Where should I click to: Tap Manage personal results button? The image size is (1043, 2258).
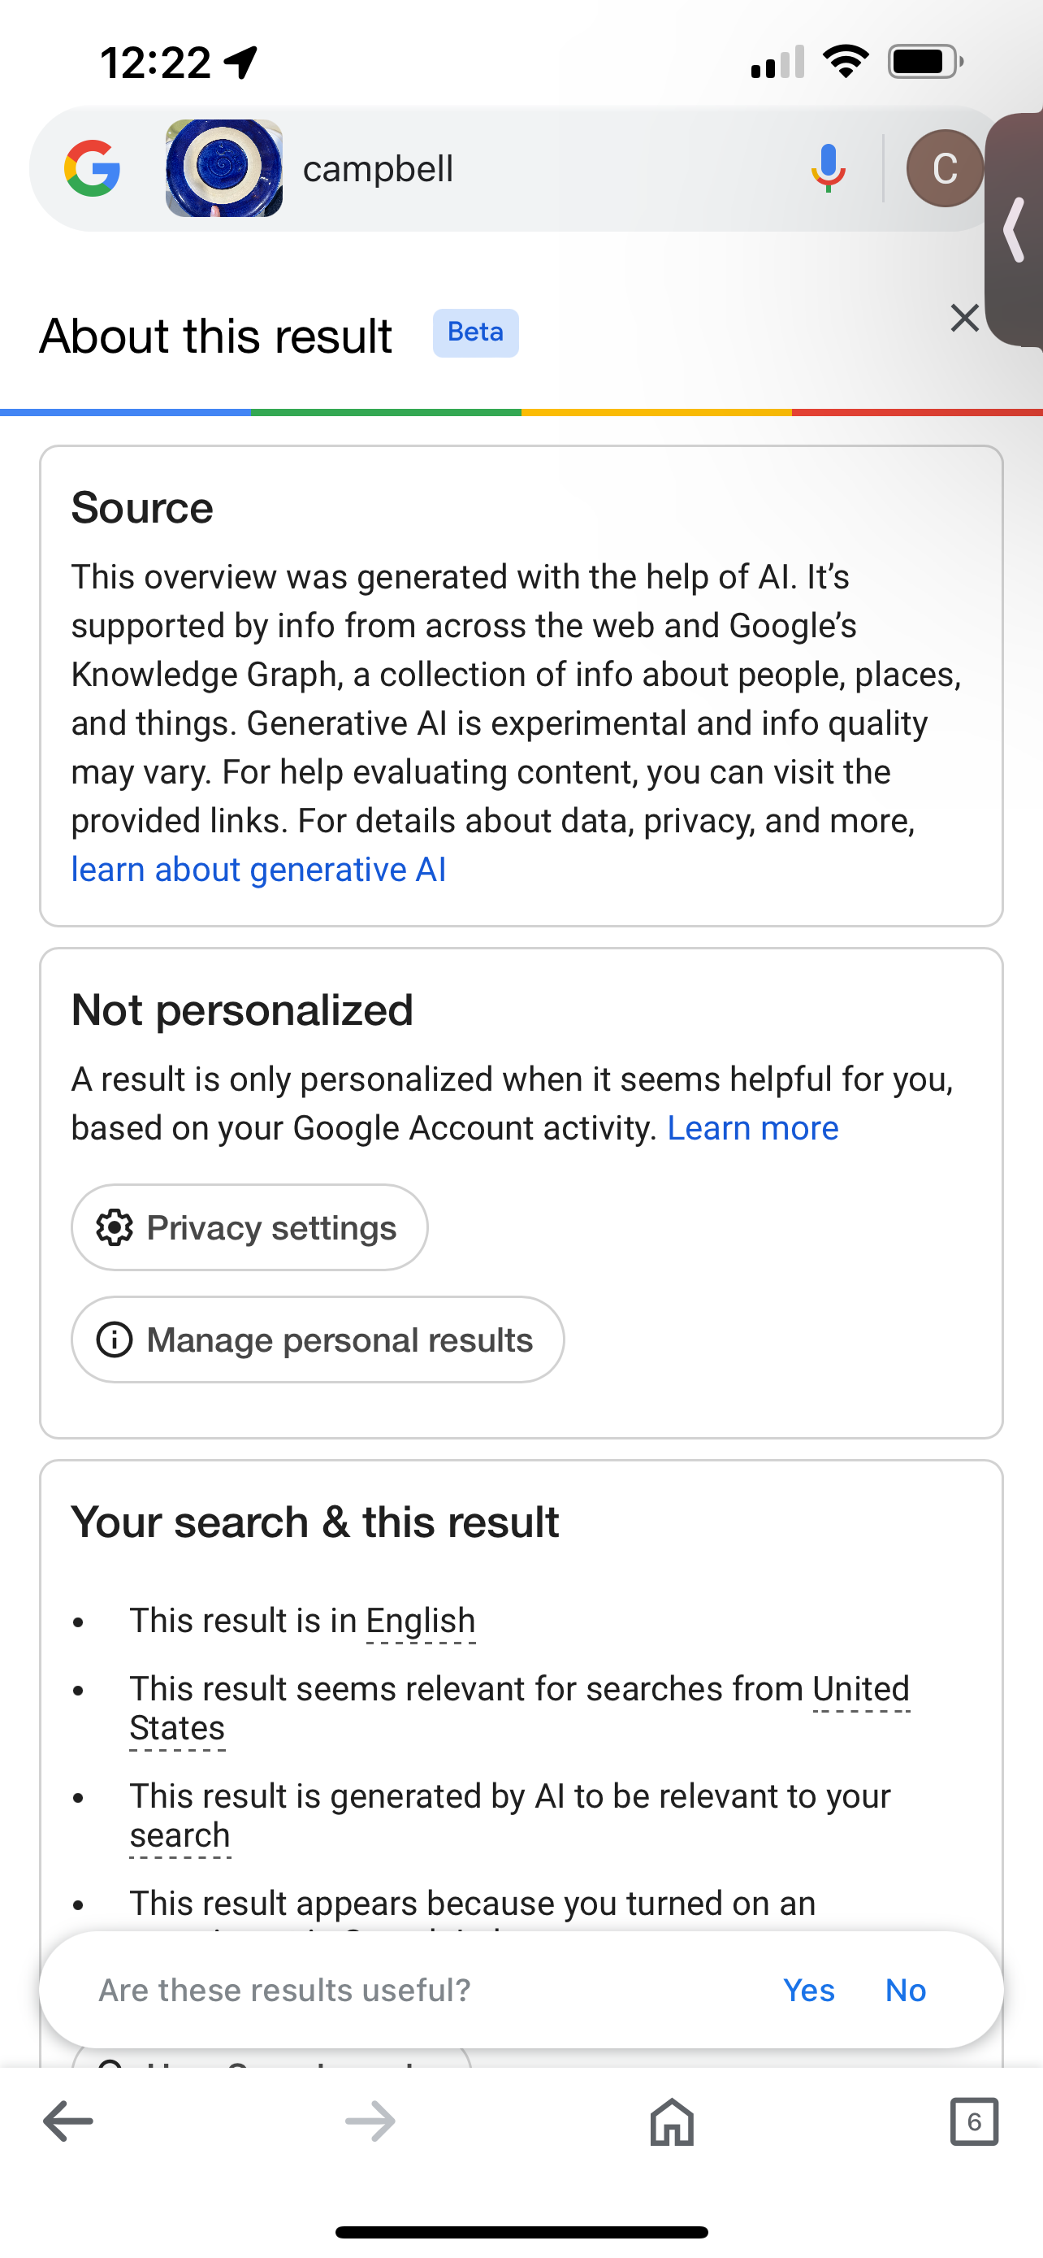pyautogui.click(x=318, y=1340)
